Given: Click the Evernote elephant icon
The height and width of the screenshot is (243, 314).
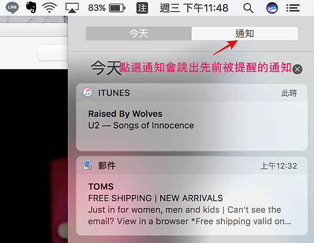Looking at the screenshot, I should click(x=31, y=7).
